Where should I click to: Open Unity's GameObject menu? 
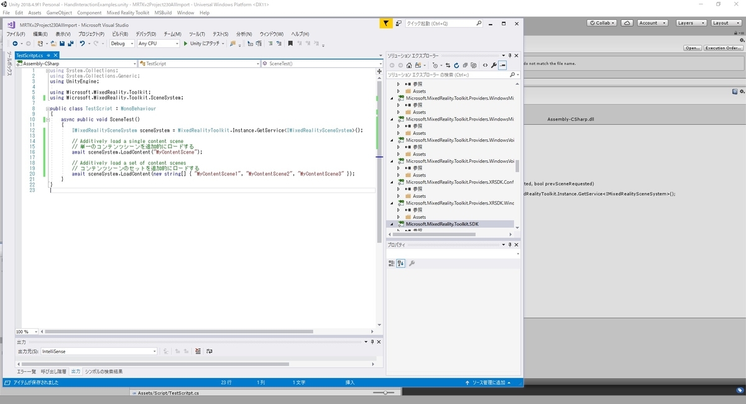pos(59,12)
